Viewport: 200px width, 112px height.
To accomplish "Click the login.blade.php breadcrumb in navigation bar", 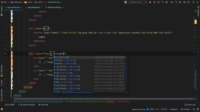I will click(x=52, y=2).
